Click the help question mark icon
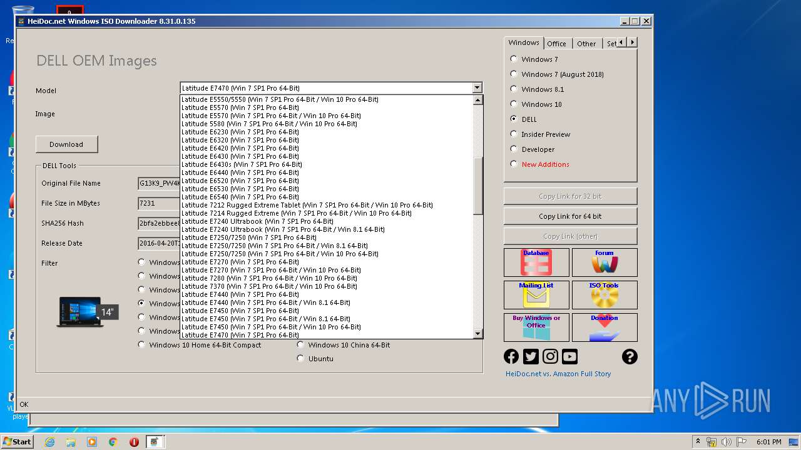This screenshot has width=801, height=450. click(x=630, y=356)
